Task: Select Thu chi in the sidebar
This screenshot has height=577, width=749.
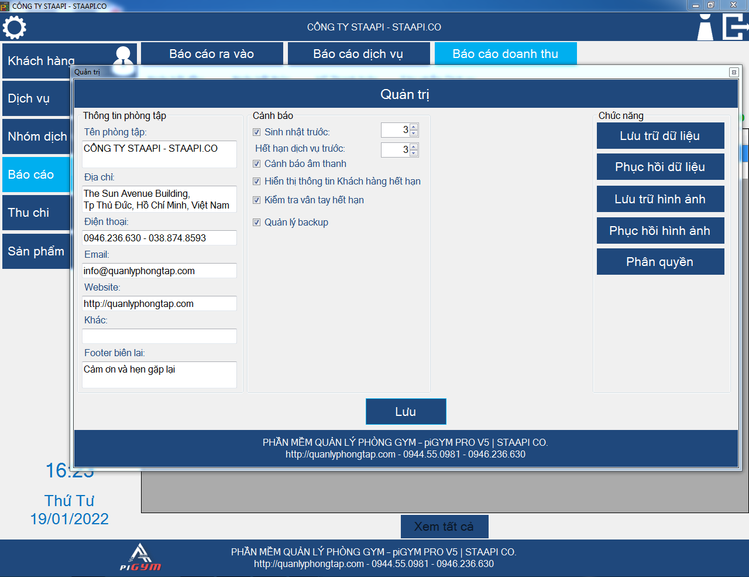Action: (36, 213)
